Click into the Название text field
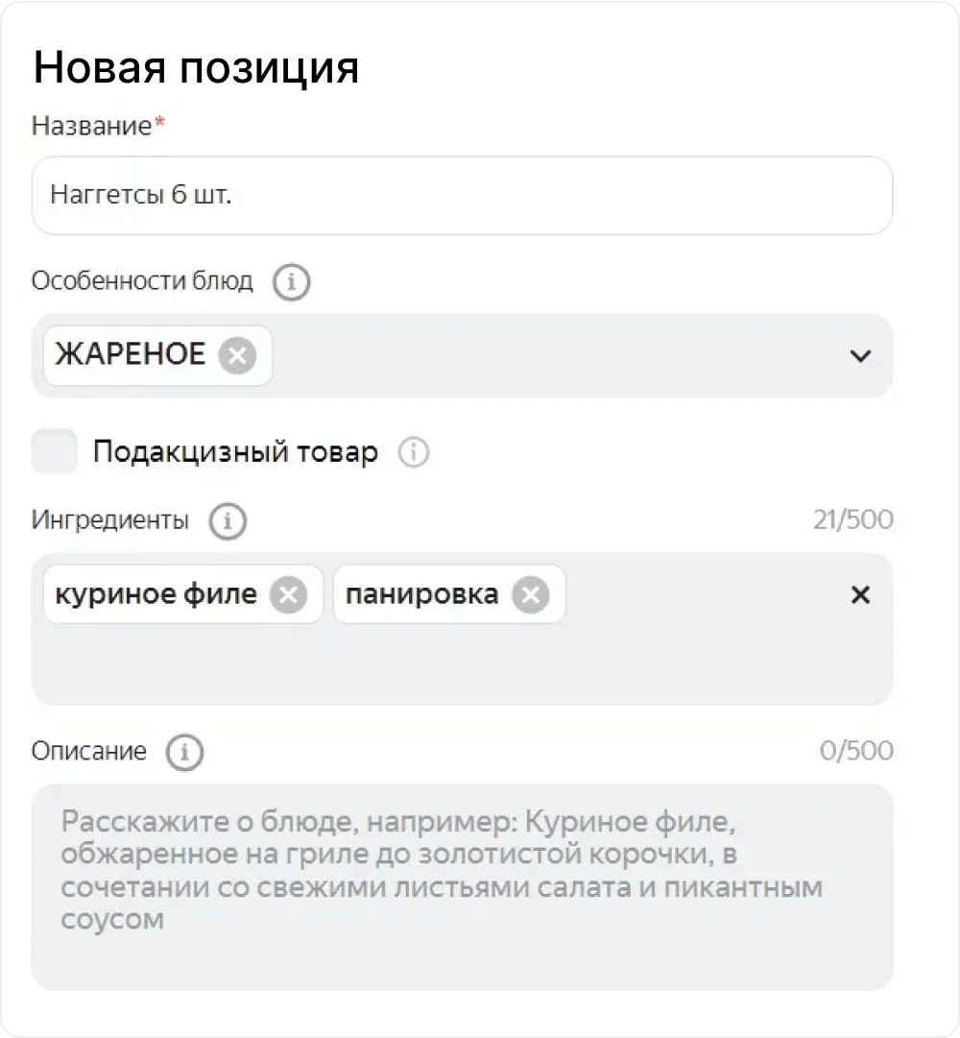This screenshot has height=1038, width=960. (461, 196)
